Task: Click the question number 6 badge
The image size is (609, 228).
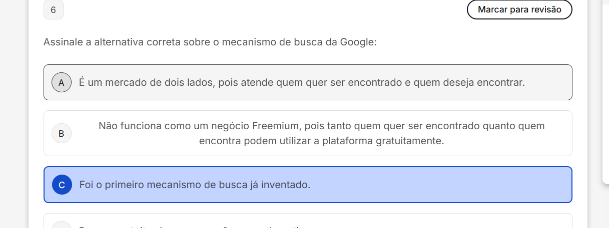Action: point(54,10)
